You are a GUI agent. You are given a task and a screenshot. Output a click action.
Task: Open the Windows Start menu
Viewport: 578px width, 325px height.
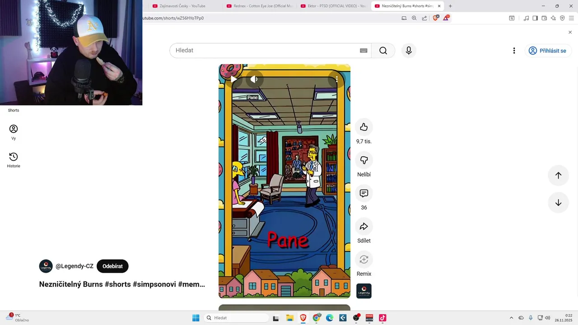coord(196,318)
